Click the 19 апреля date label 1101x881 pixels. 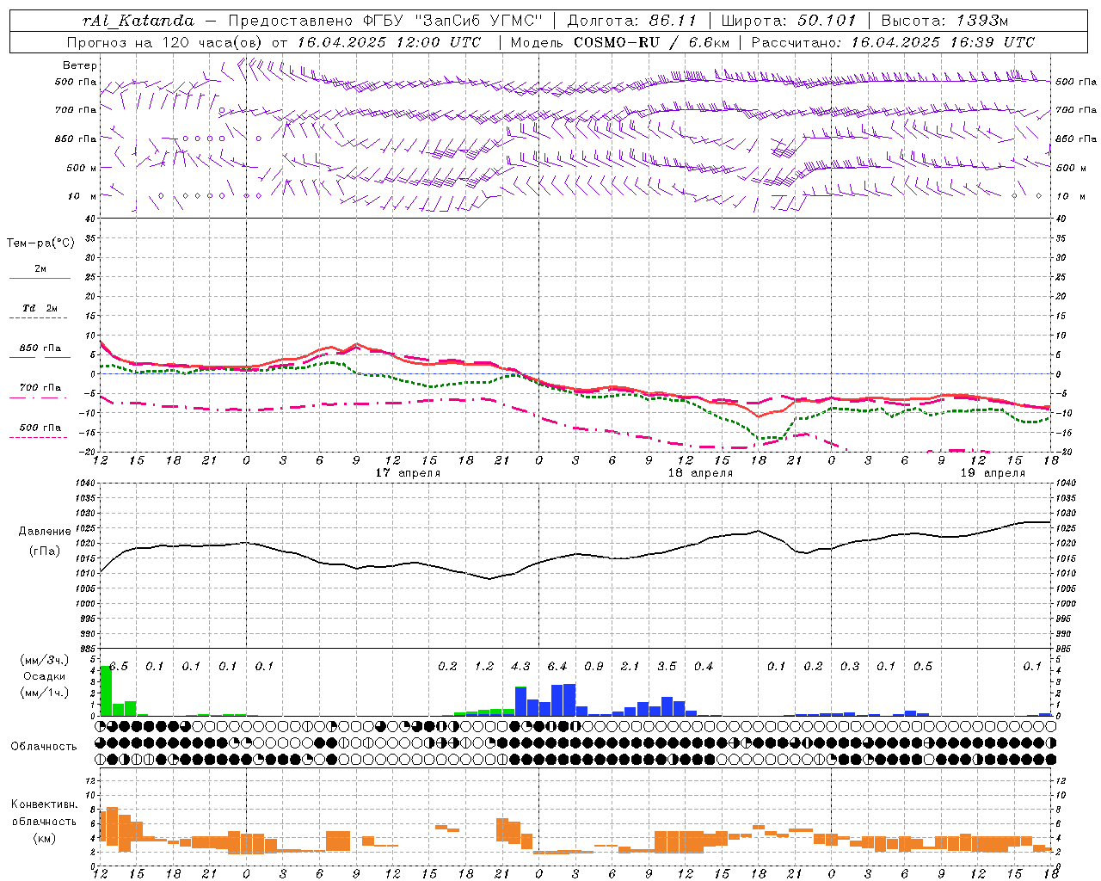point(993,473)
